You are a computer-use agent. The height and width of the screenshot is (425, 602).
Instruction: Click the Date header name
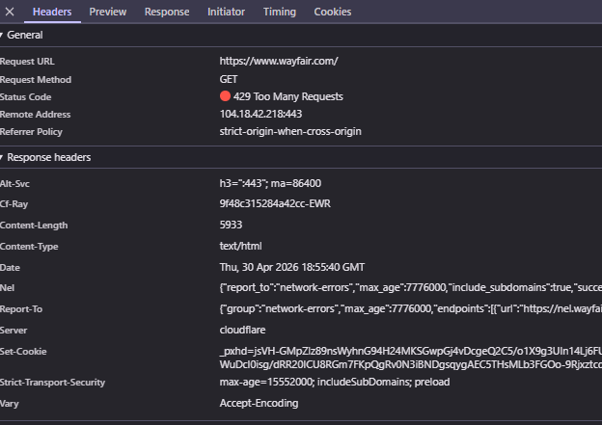pos(10,267)
